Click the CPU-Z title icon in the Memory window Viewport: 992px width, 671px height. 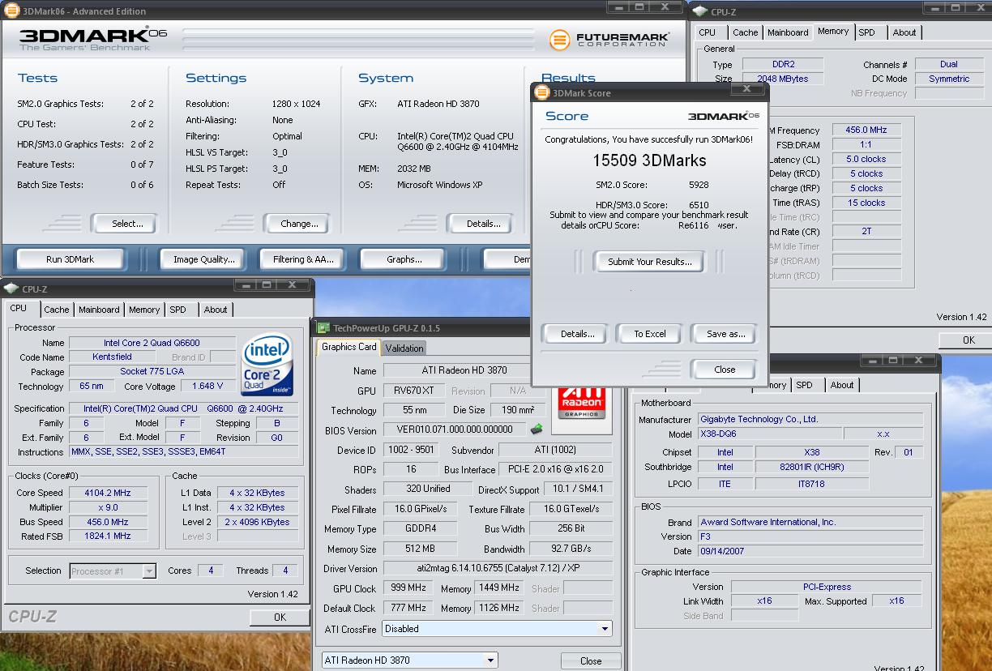click(701, 11)
